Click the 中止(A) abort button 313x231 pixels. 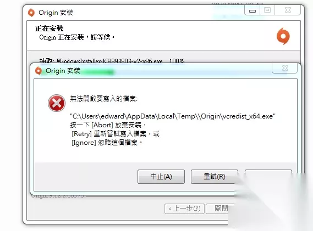pyautogui.click(x=161, y=177)
